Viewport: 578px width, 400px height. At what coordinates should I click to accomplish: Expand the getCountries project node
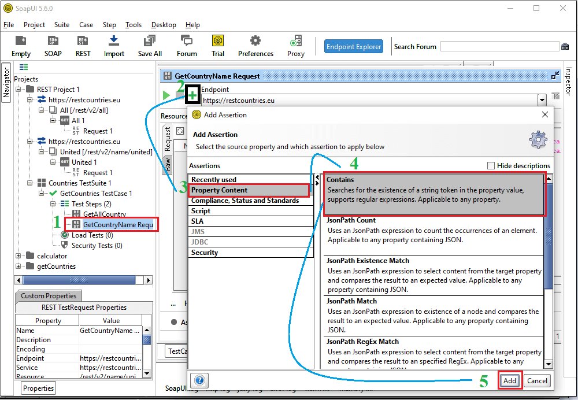[18, 266]
